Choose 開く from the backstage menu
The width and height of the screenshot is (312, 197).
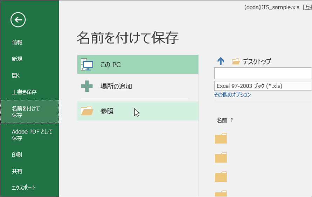(x=16, y=75)
